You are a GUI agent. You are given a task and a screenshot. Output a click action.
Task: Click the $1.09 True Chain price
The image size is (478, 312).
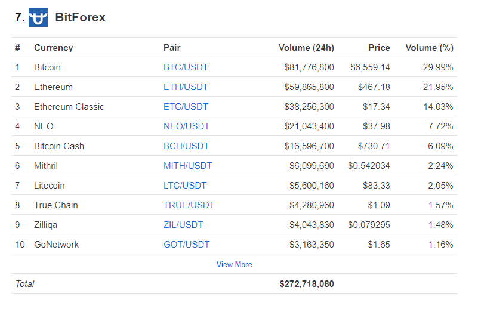379,205
